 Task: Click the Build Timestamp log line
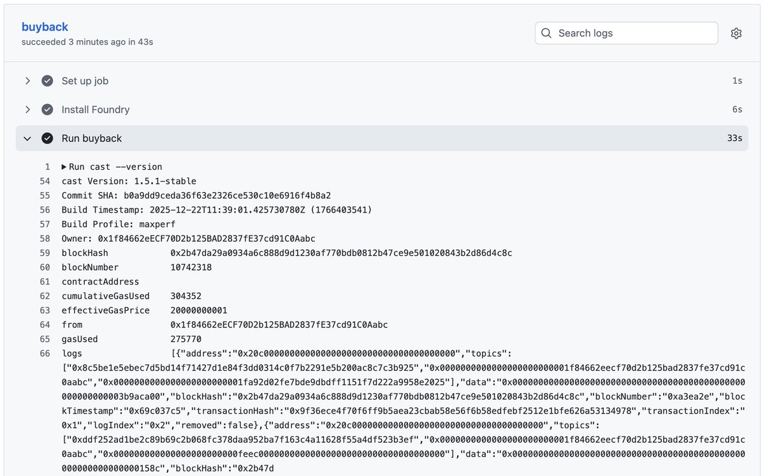(217, 210)
